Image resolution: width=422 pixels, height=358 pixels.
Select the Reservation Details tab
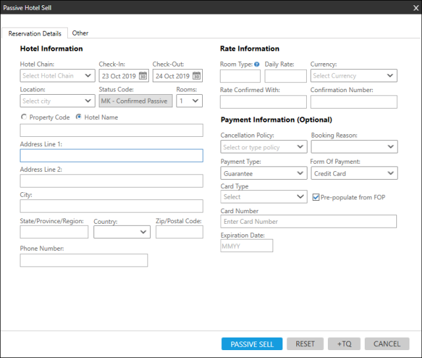click(x=35, y=34)
